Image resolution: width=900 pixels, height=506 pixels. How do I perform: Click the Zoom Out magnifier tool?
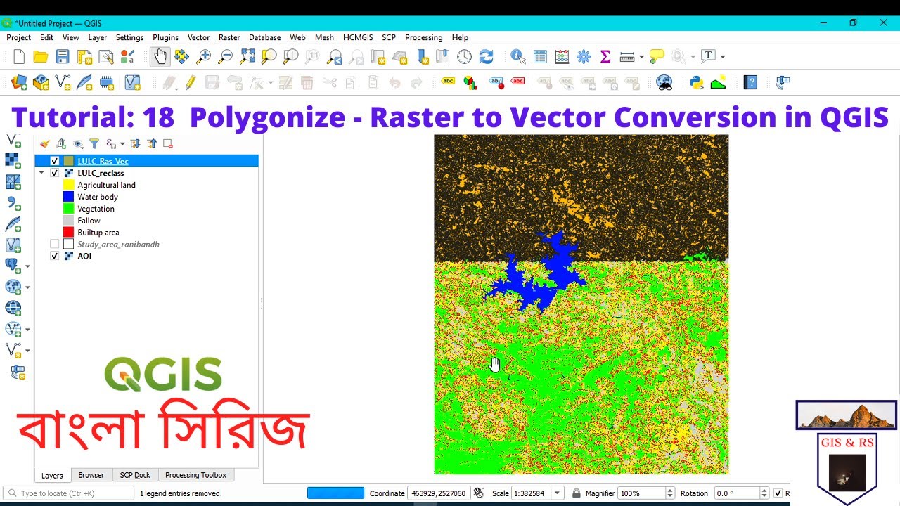pyautogui.click(x=226, y=57)
